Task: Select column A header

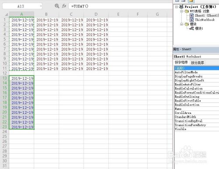Action: tap(21, 14)
